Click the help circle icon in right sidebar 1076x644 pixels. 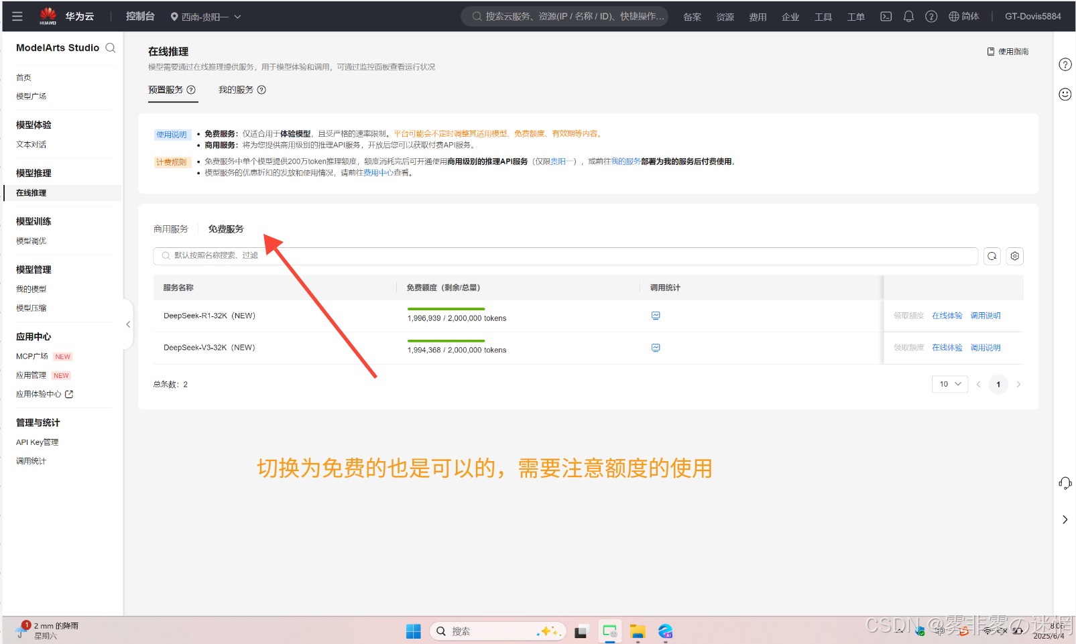1065,64
